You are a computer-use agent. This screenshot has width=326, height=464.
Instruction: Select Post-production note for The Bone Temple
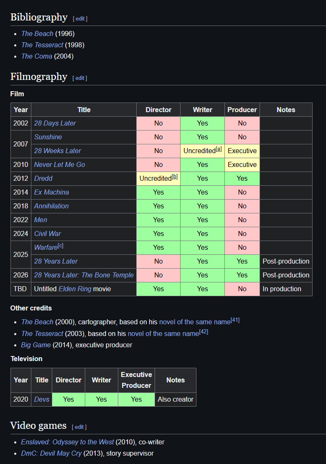click(x=286, y=275)
